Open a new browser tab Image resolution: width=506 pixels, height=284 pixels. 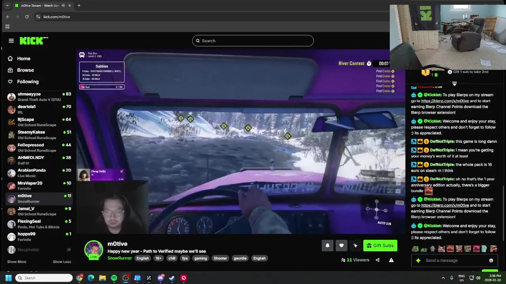(x=79, y=6)
